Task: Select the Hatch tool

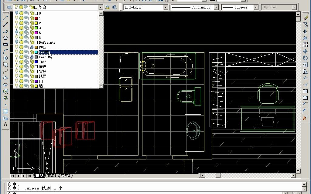Action: click(5, 111)
